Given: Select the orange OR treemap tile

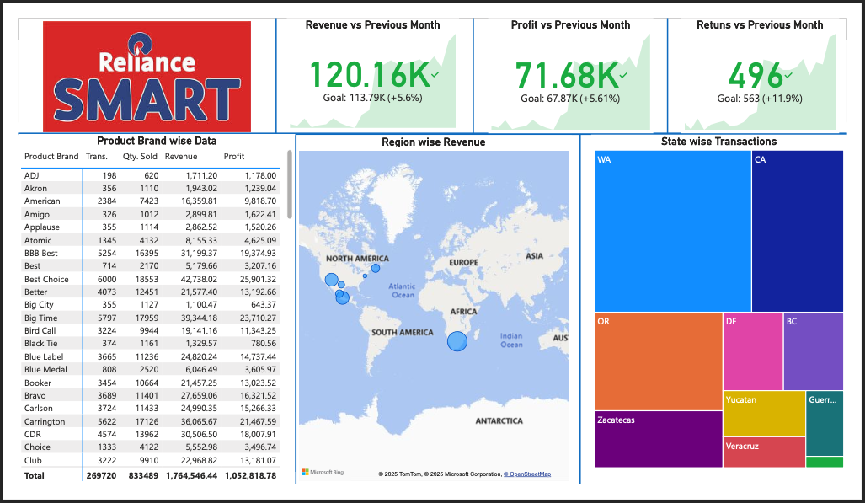Looking at the screenshot, I should coord(658,361).
